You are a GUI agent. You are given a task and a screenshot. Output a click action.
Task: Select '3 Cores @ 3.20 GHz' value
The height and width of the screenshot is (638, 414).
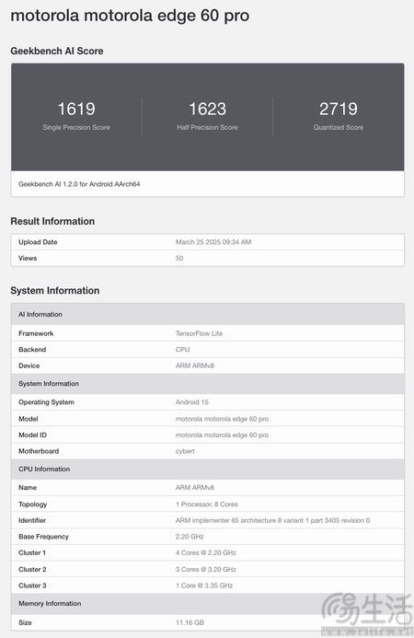coord(206,569)
